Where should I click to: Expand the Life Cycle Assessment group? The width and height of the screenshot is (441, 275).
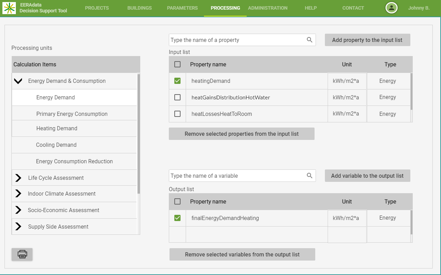[x=18, y=178]
